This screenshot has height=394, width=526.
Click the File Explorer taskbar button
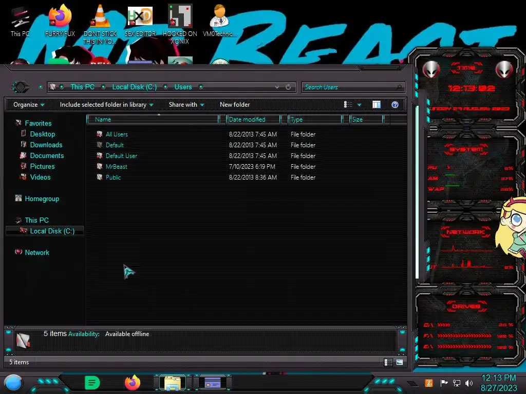point(173,383)
